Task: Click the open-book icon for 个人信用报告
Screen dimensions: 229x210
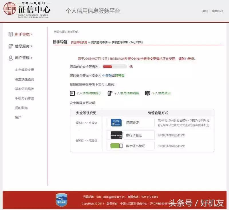Action: tap(148, 93)
